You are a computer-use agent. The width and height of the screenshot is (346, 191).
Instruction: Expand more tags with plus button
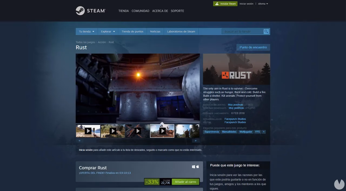coord(264,132)
